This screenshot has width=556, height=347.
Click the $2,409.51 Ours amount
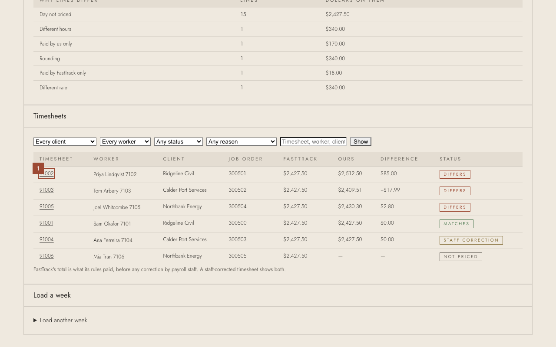pyautogui.click(x=350, y=190)
